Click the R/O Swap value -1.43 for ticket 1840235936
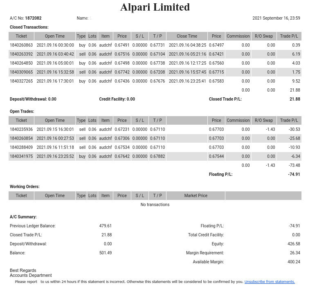 point(270,129)
